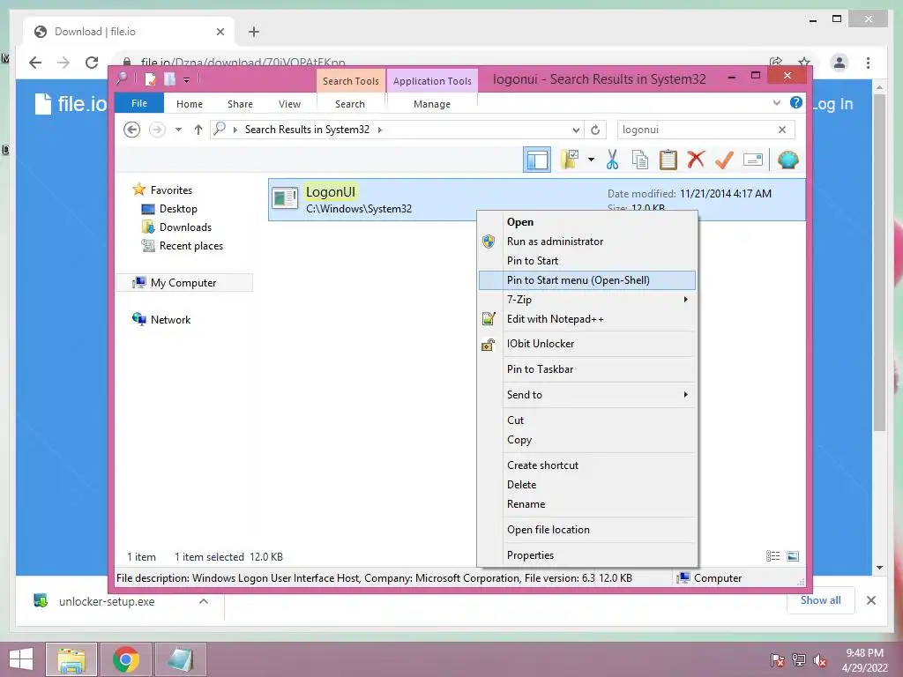Click Chrome profile avatar icon
The height and width of the screenshot is (677, 903).
pos(840,63)
